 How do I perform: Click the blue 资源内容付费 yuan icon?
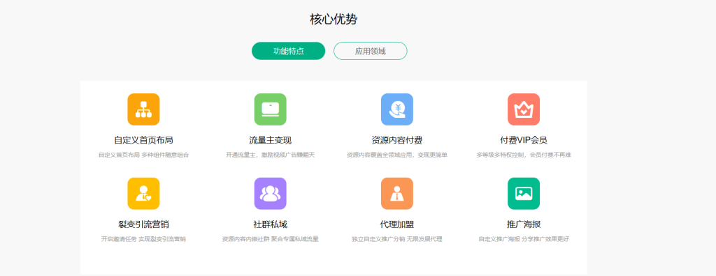[397, 109]
